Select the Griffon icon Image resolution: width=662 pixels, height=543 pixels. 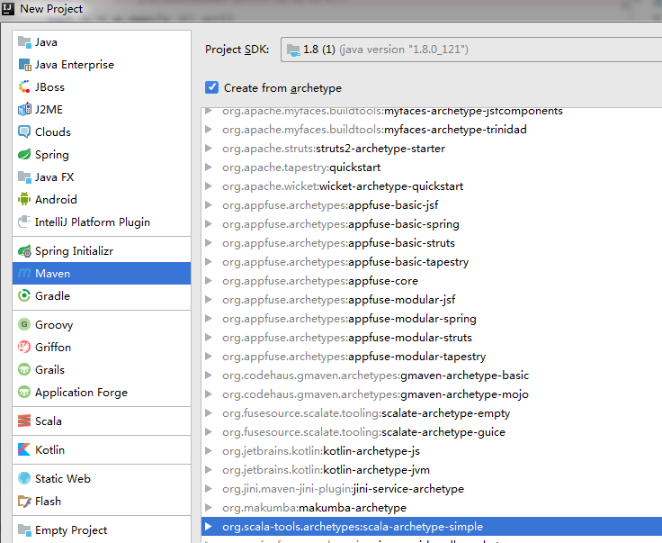(24, 348)
